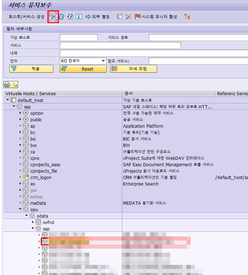Click the refresh icon in toolbar
The height and width of the screenshot is (275, 248).
(x=70, y=17)
